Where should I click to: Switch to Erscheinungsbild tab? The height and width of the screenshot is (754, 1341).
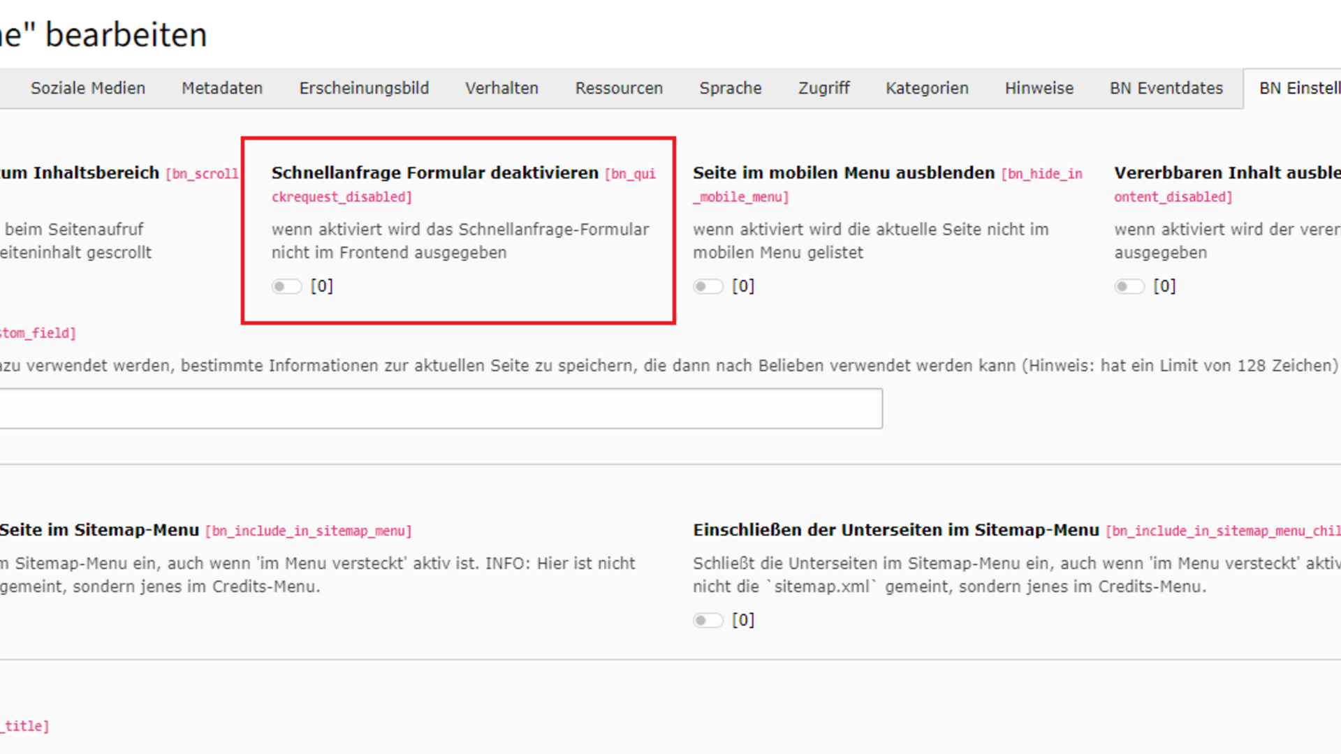pyautogui.click(x=364, y=89)
